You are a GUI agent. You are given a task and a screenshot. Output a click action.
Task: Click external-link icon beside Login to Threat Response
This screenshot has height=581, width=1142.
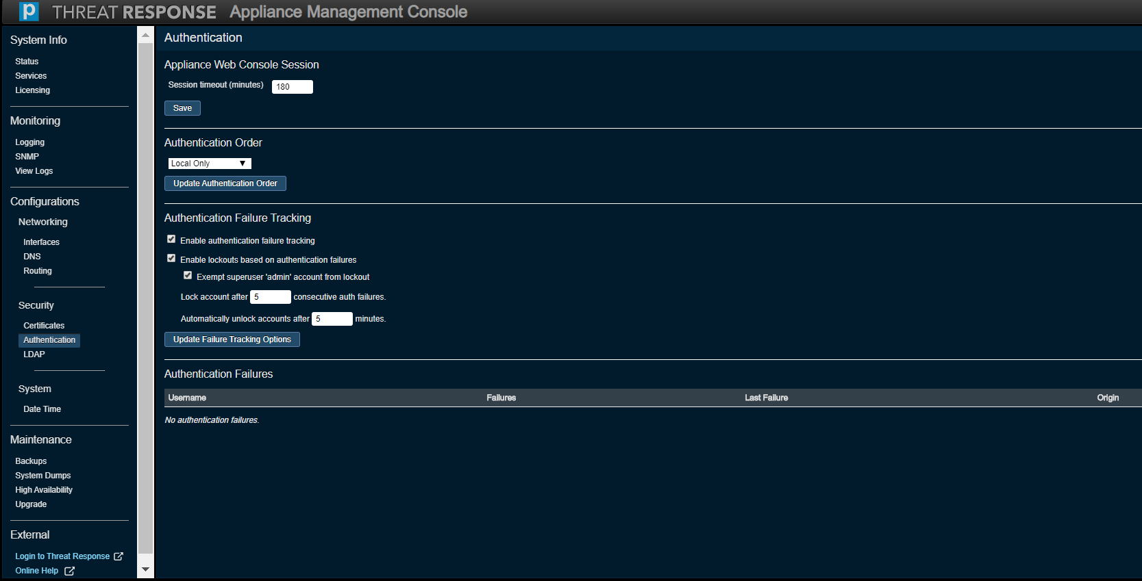click(x=119, y=556)
